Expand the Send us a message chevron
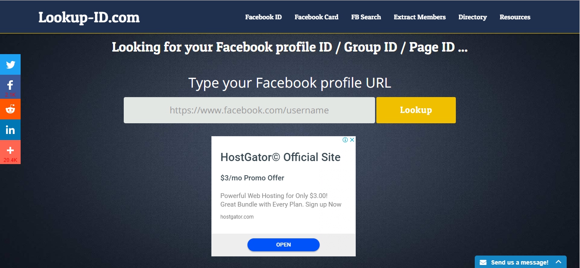 (x=559, y=262)
